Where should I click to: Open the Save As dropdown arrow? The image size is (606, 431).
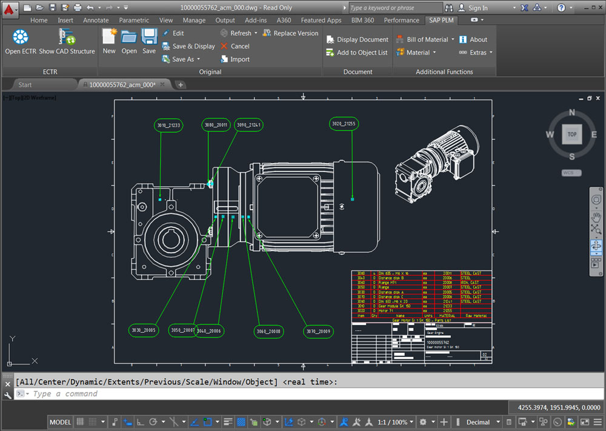pos(197,59)
